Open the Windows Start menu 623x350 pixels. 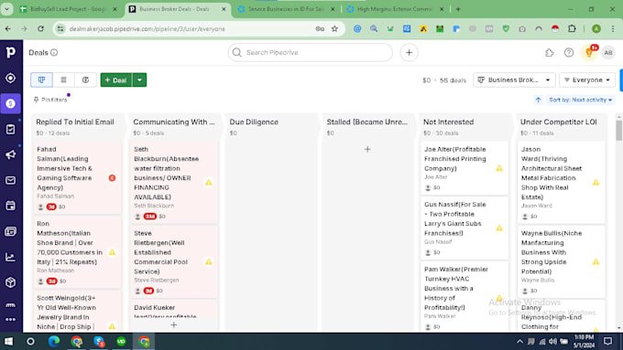8,341
